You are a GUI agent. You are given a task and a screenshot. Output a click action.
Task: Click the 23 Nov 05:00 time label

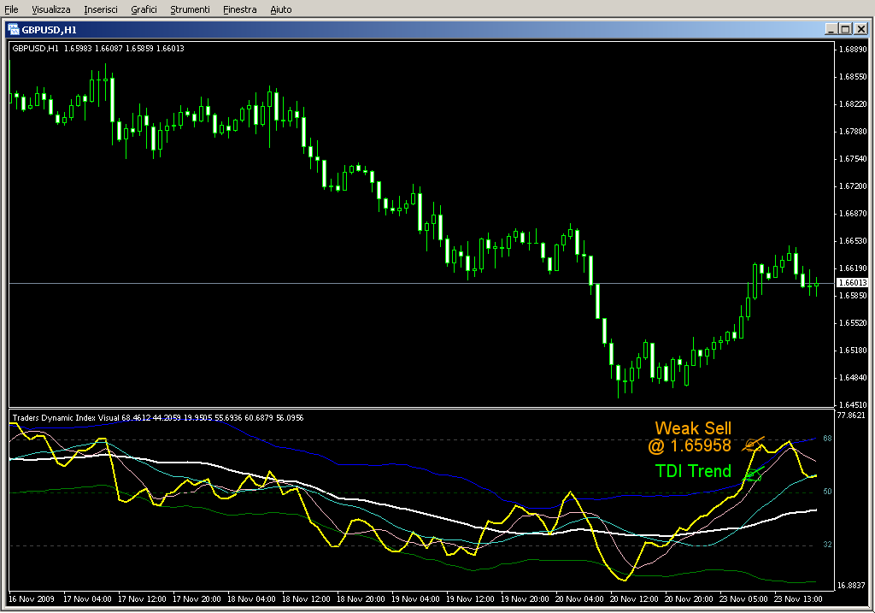pos(744,599)
